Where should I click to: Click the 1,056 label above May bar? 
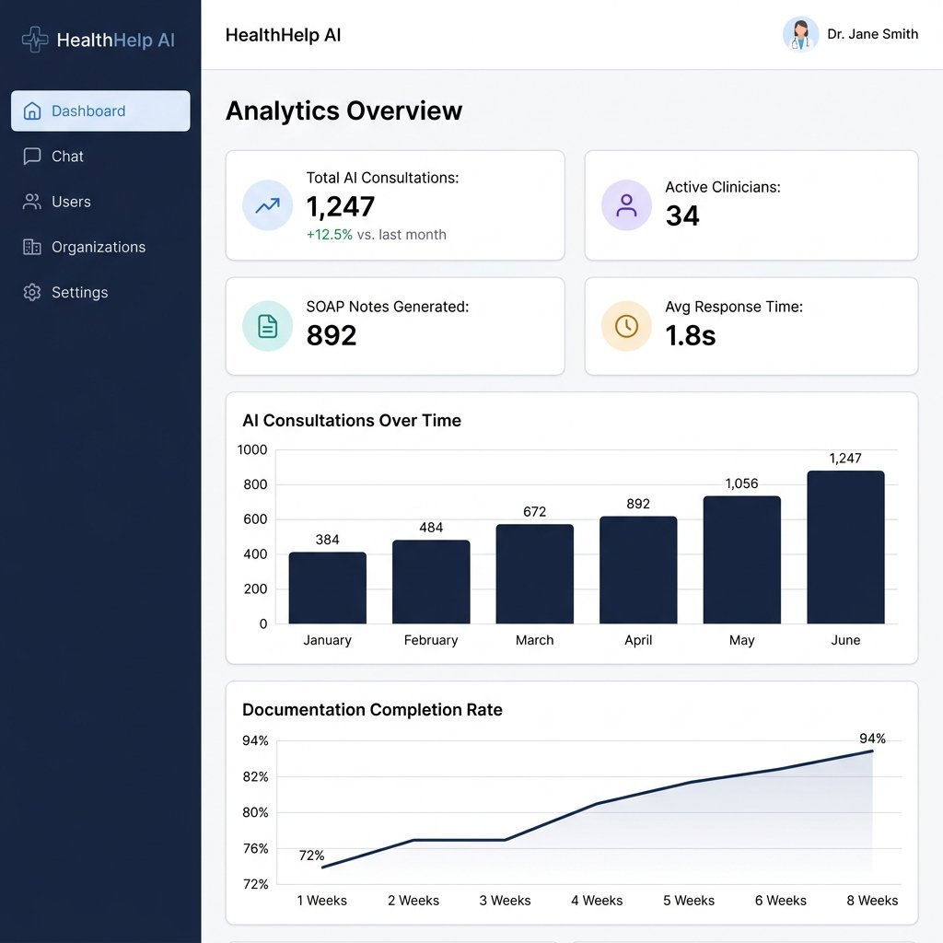[741, 483]
